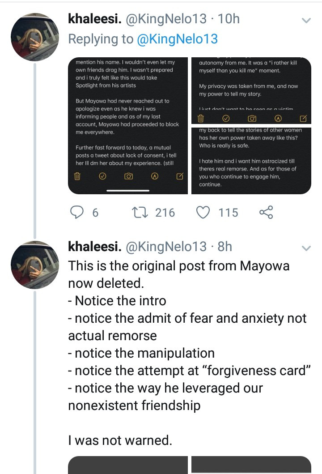This screenshot has width=322, height=474.
Task: Tap the share icon under the first tweet
Action: [x=266, y=212]
